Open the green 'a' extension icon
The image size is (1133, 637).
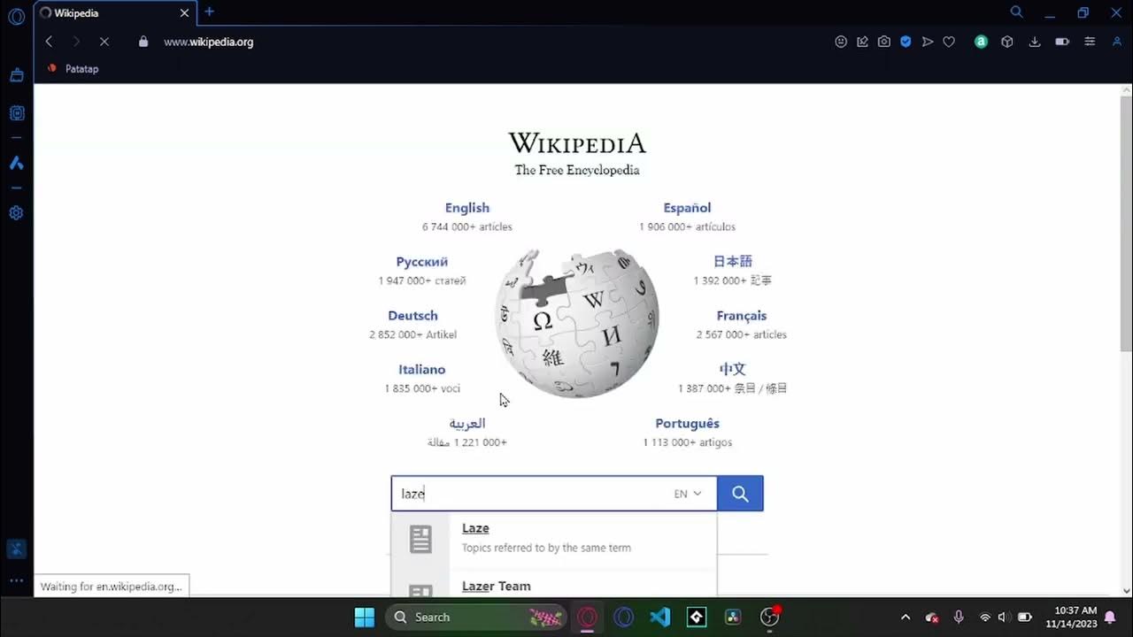coord(981,42)
